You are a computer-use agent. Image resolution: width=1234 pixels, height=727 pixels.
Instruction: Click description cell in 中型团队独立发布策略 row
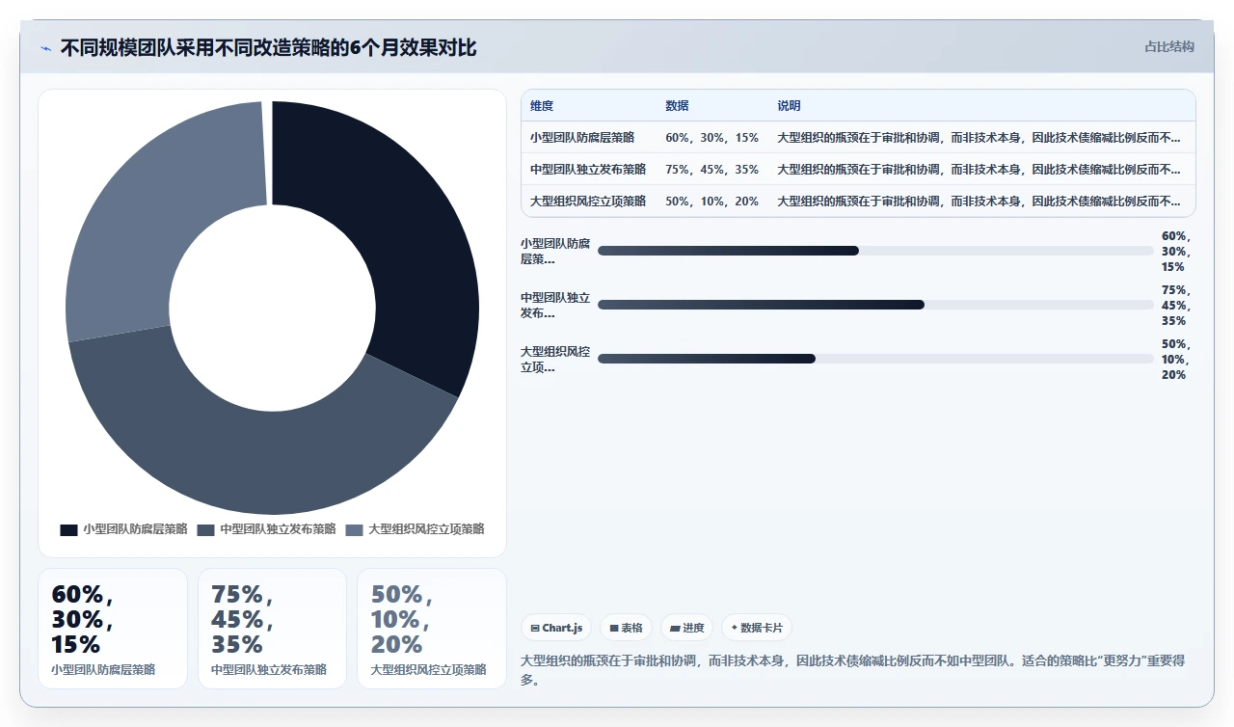click(979, 170)
